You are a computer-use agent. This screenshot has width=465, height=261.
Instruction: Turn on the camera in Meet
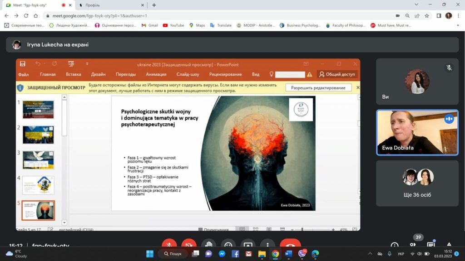coord(189,244)
